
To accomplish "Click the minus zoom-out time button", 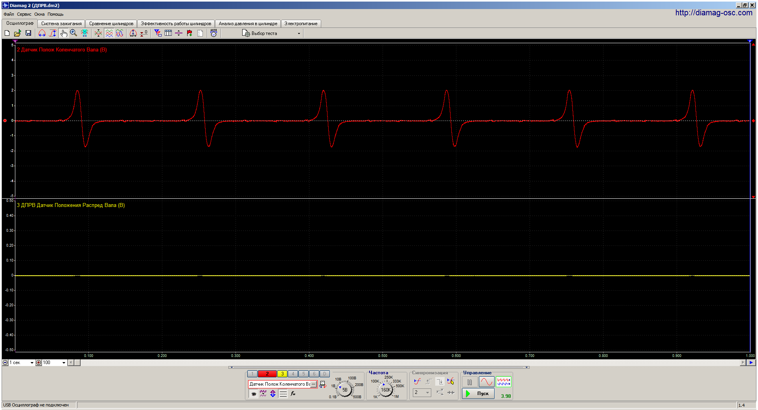I will coord(5,362).
